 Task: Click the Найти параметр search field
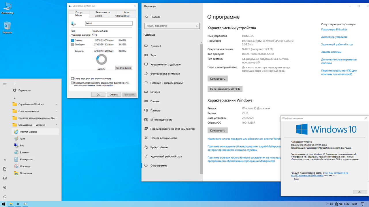(172, 26)
